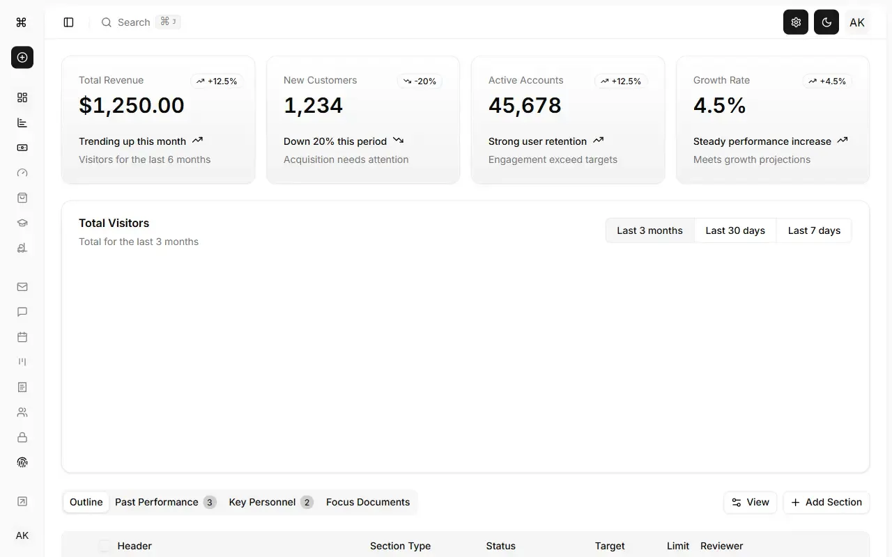Switch to the Focus Documents tab
This screenshot has height=557, width=892.
point(368,502)
